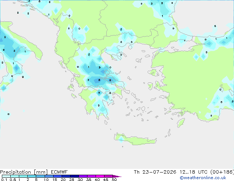Click the '20' legend scale label

click(63, 180)
